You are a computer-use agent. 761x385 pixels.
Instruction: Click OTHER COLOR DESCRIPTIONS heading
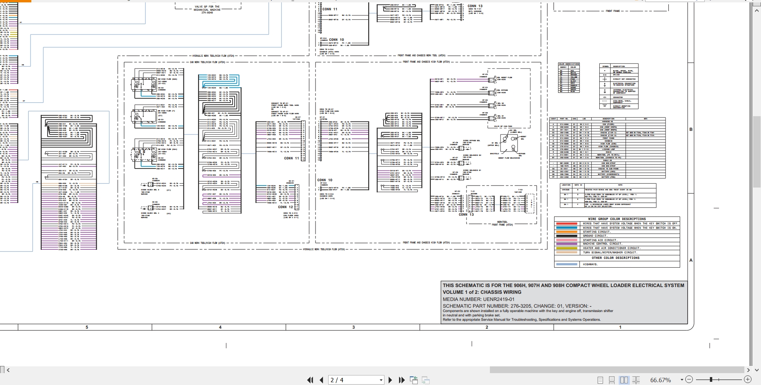point(616,258)
